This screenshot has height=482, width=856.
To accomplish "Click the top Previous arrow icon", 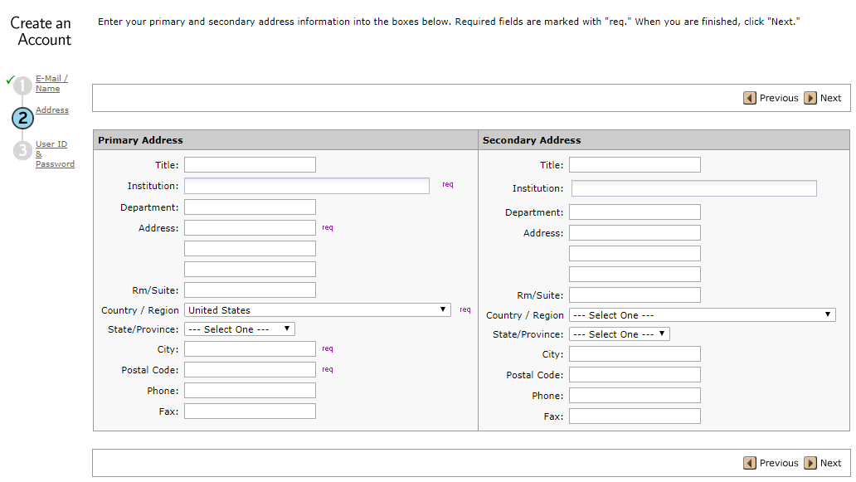I will pyautogui.click(x=750, y=98).
